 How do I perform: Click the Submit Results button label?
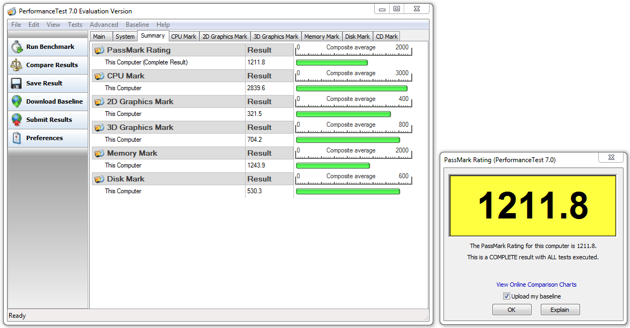[x=49, y=120]
